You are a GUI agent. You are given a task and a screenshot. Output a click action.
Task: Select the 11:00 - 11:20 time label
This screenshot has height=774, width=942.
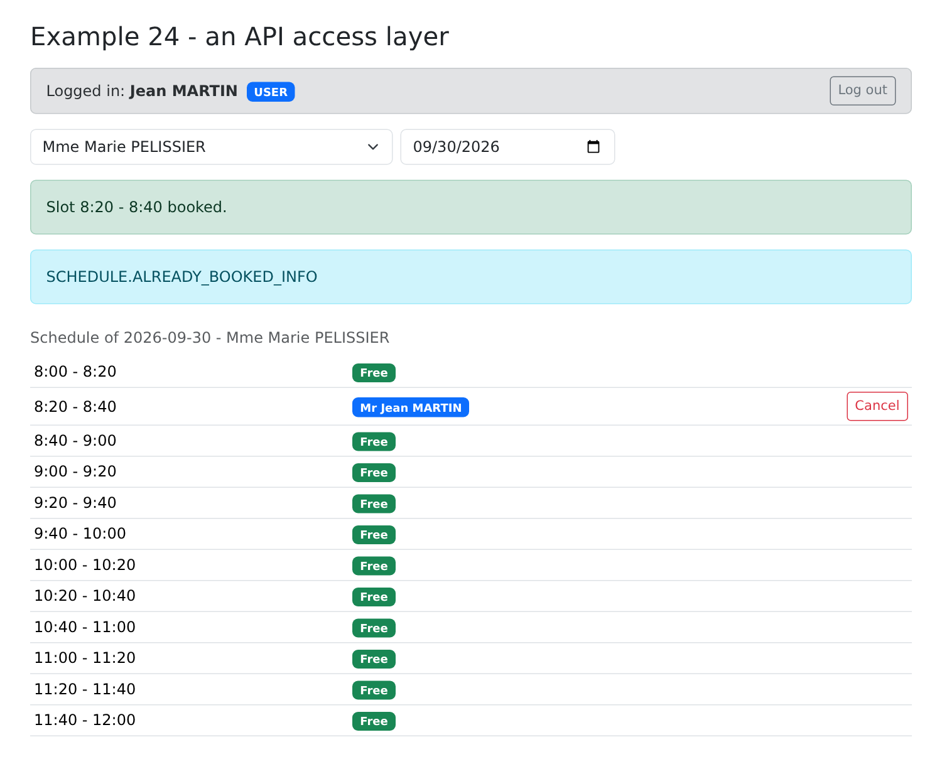pyautogui.click(x=85, y=658)
